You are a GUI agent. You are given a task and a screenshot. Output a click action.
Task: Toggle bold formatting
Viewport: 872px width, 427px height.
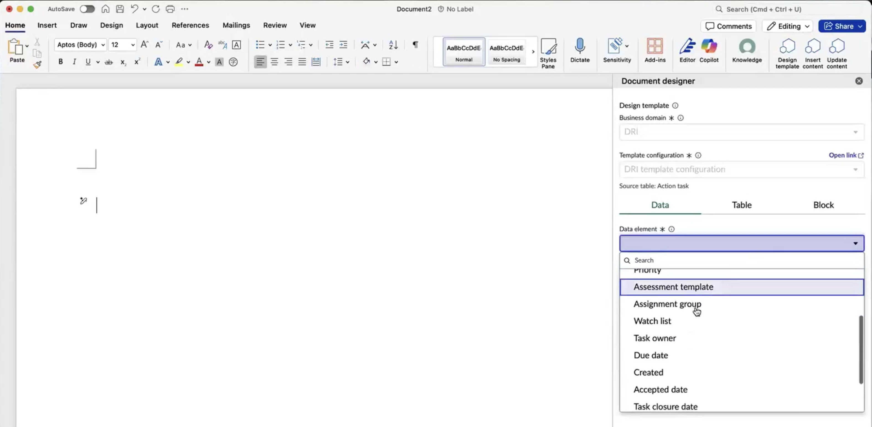(60, 62)
